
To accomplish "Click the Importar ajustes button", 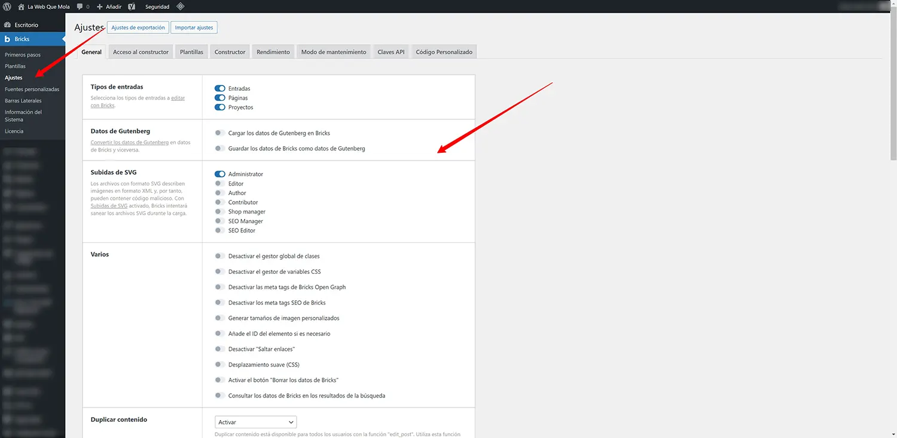I will (x=194, y=27).
